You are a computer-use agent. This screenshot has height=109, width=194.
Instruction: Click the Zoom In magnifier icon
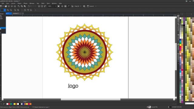pyautogui.click(x=8, y=10)
